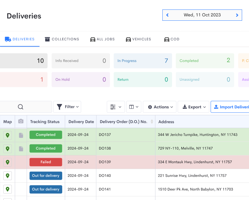Filter by On Hold status card
Screen dimensions: 249x200
pos(81,80)
